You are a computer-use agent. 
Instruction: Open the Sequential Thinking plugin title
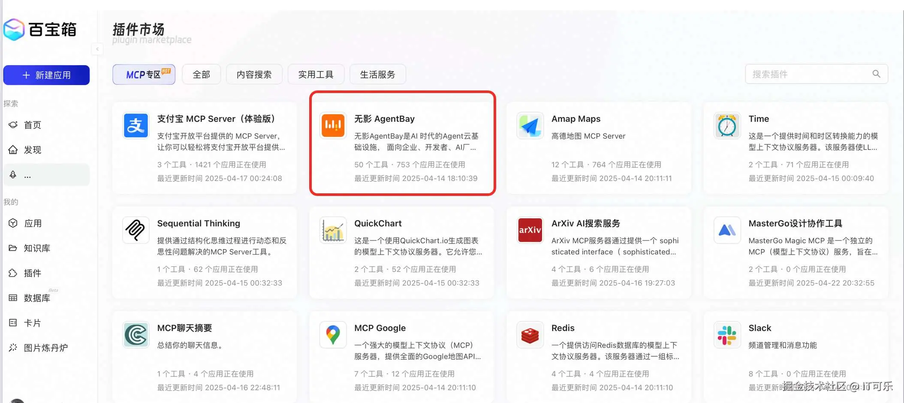point(199,223)
